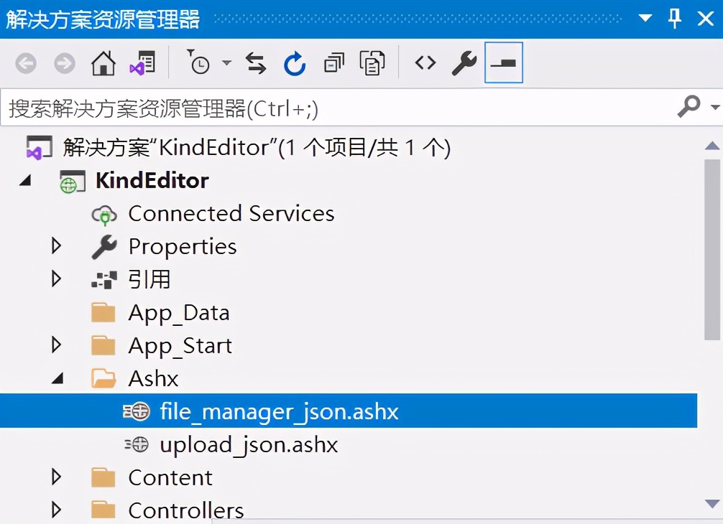Go to Home view in Solution Explorer
This screenshot has width=723, height=524.
coord(103,63)
